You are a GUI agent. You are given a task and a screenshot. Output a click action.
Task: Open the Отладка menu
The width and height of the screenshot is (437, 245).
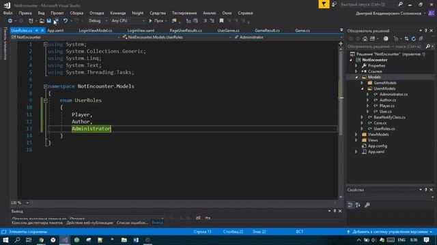coord(97,13)
